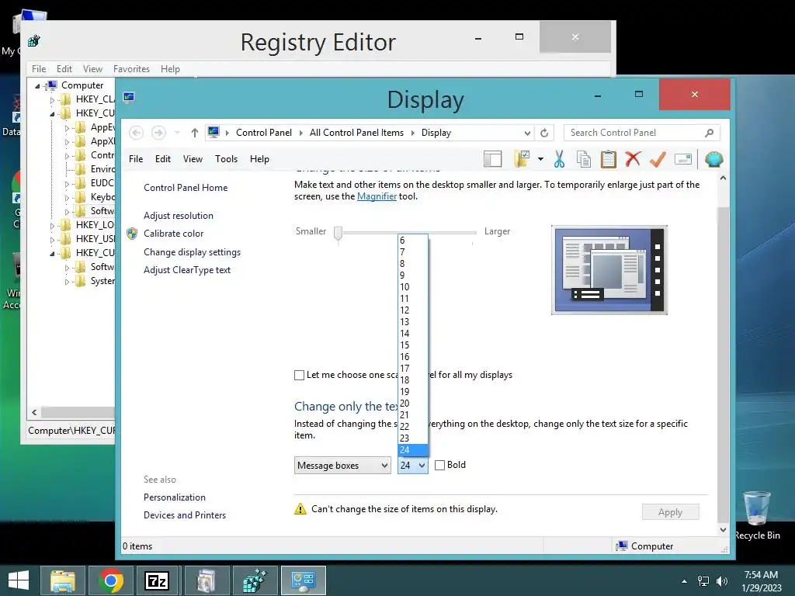
Task: Click the Copy icon in toolbar
Action: pos(584,159)
